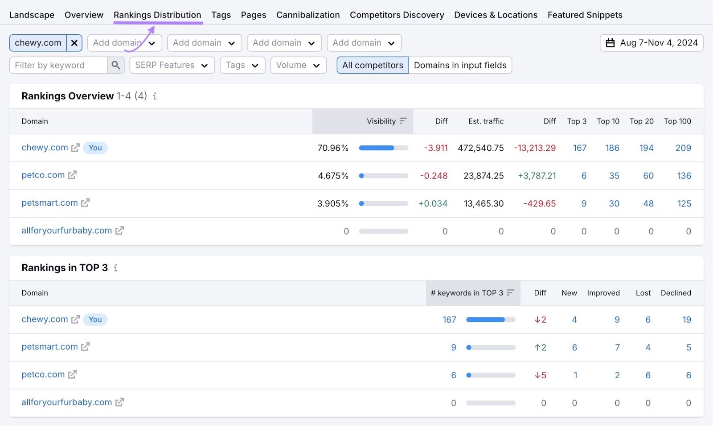Open Rankings Distribution tab

[x=157, y=15]
